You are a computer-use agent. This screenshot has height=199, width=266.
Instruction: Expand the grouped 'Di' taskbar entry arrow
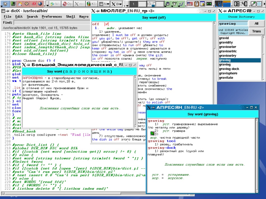coord(120,4)
